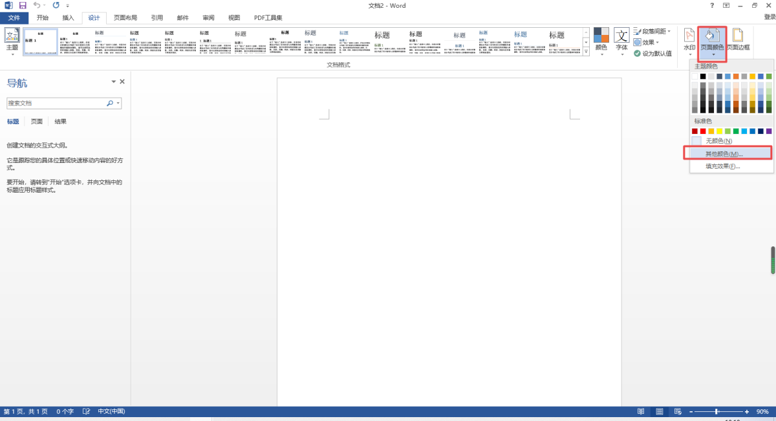This screenshot has height=421, width=776.
Task: Open the Watermark (水印) menu
Action: click(x=689, y=42)
